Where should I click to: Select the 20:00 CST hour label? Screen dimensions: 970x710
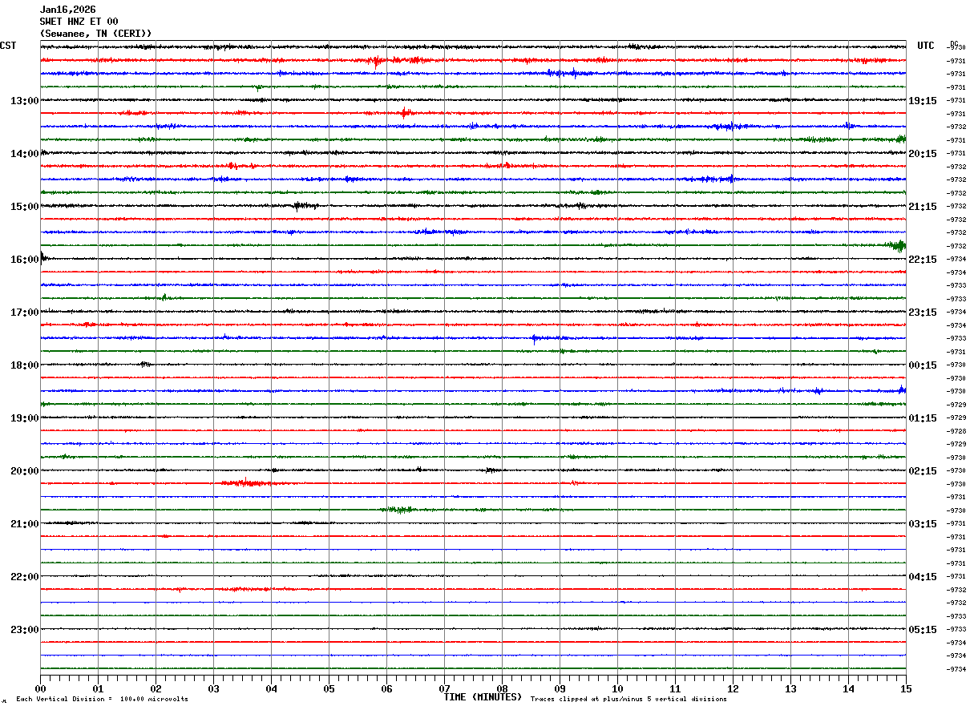pyautogui.click(x=25, y=471)
